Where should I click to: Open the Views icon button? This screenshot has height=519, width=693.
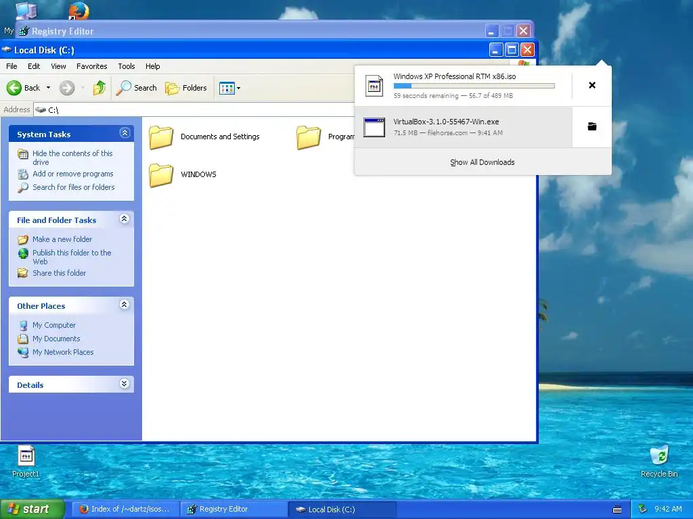pyautogui.click(x=227, y=89)
